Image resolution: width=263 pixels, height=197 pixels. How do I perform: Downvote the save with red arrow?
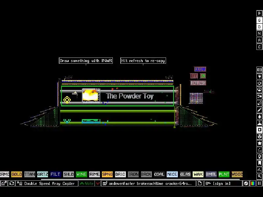pyautogui.click(x=98, y=184)
